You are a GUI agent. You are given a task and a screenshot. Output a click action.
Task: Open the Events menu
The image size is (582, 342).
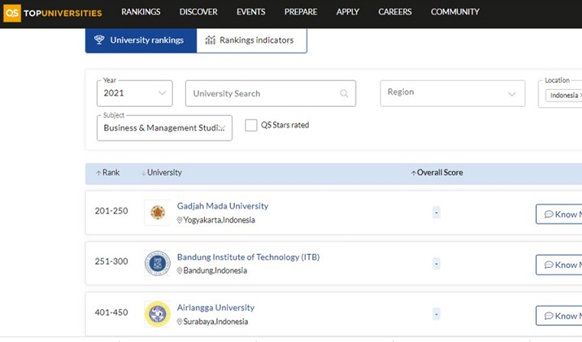251,12
